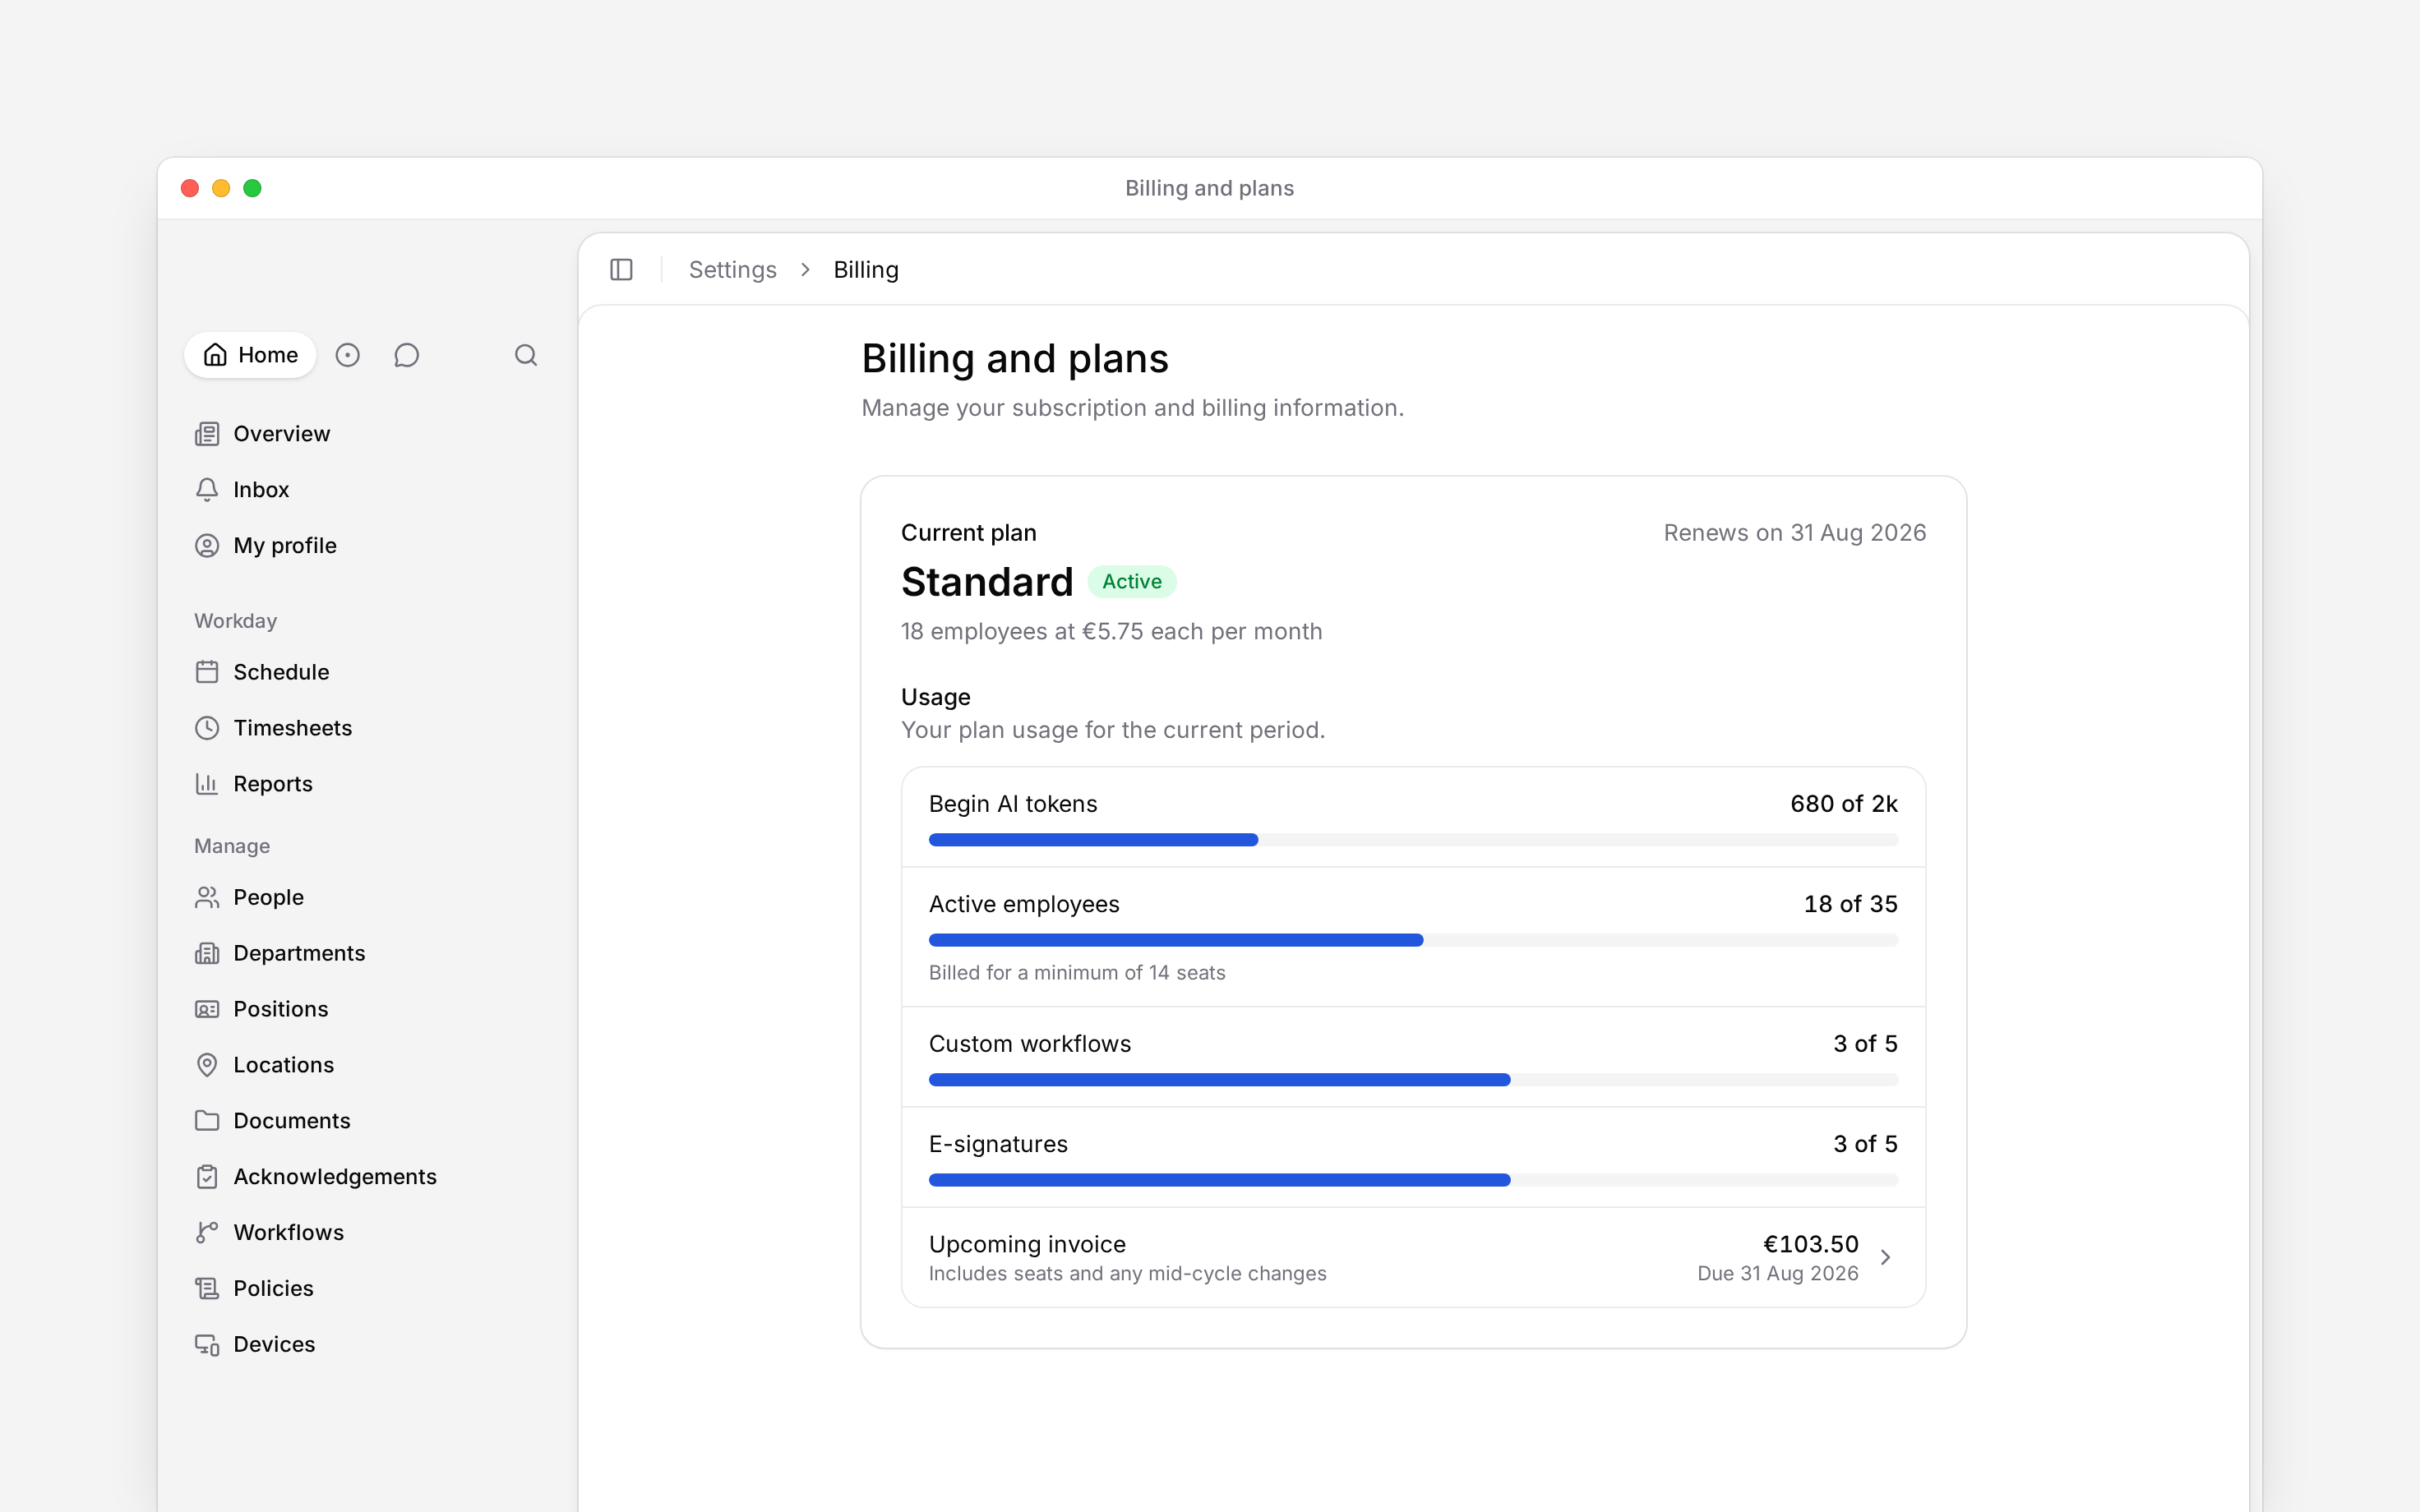The width and height of the screenshot is (2420, 1512).
Task: Click the Timesheets clock icon
Action: [207, 728]
